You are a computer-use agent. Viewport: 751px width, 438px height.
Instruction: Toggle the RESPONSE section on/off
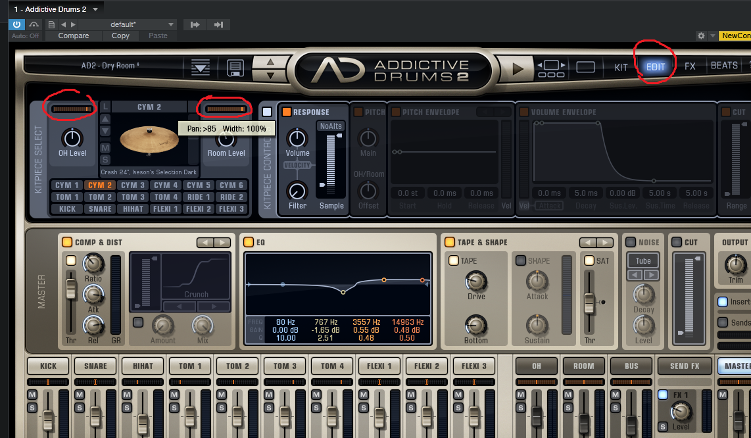(x=287, y=112)
